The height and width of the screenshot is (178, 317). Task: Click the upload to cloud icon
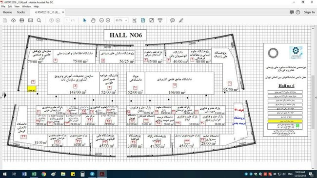(x=13, y=20)
